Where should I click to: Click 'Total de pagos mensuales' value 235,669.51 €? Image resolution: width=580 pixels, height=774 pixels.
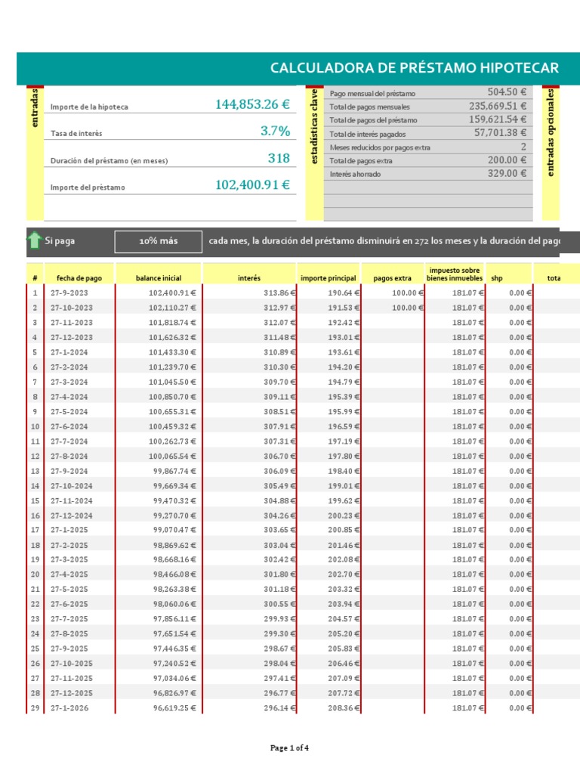pos(497,106)
